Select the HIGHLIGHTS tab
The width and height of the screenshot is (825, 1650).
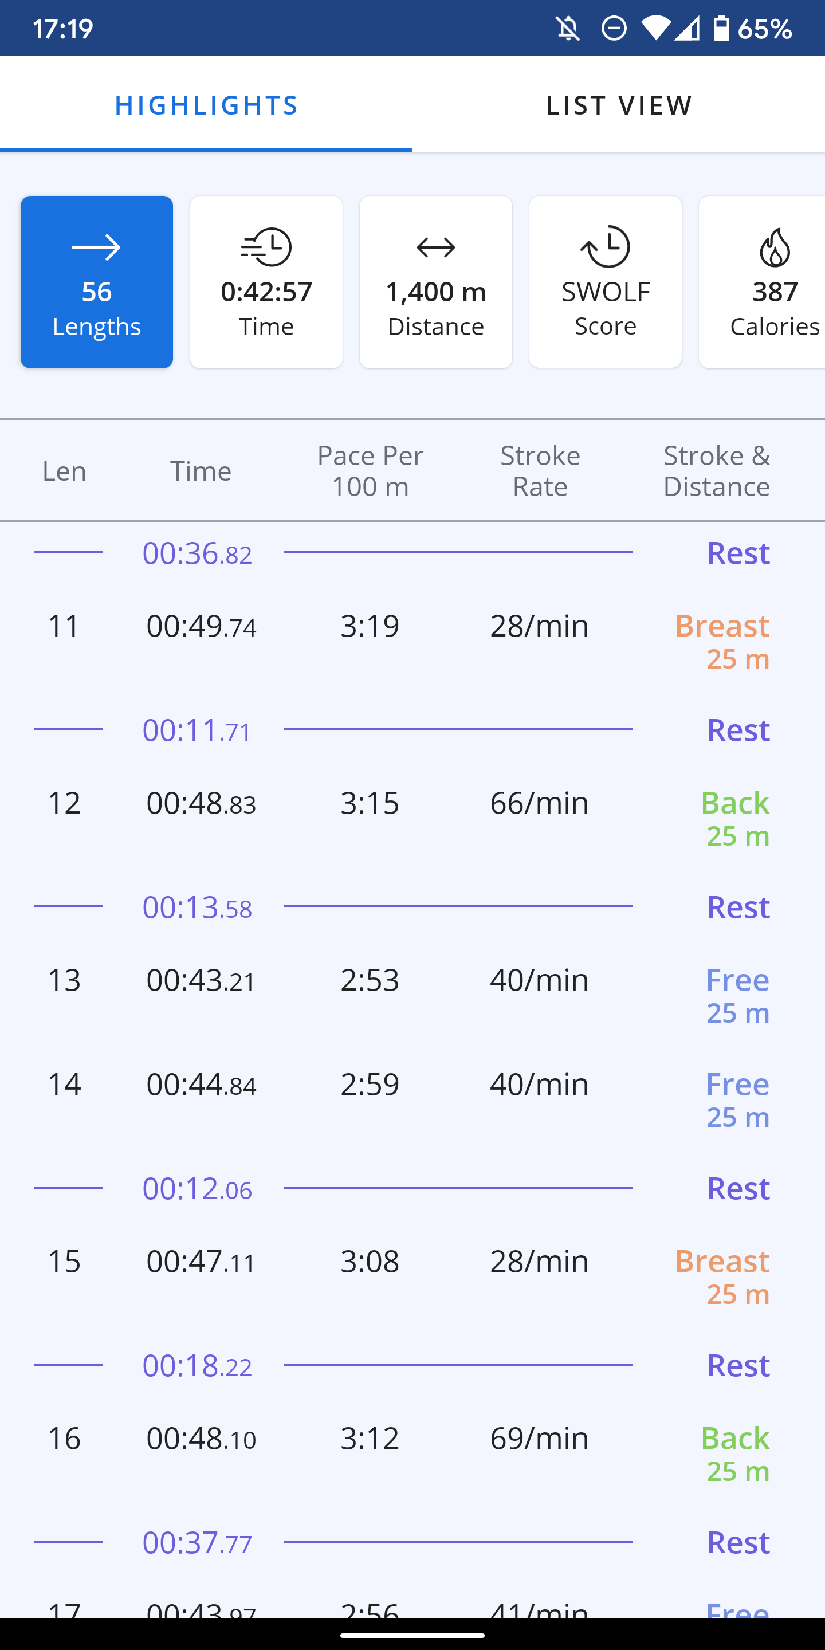pos(206,105)
